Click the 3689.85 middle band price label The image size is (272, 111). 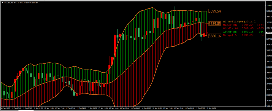click(x=215, y=23)
